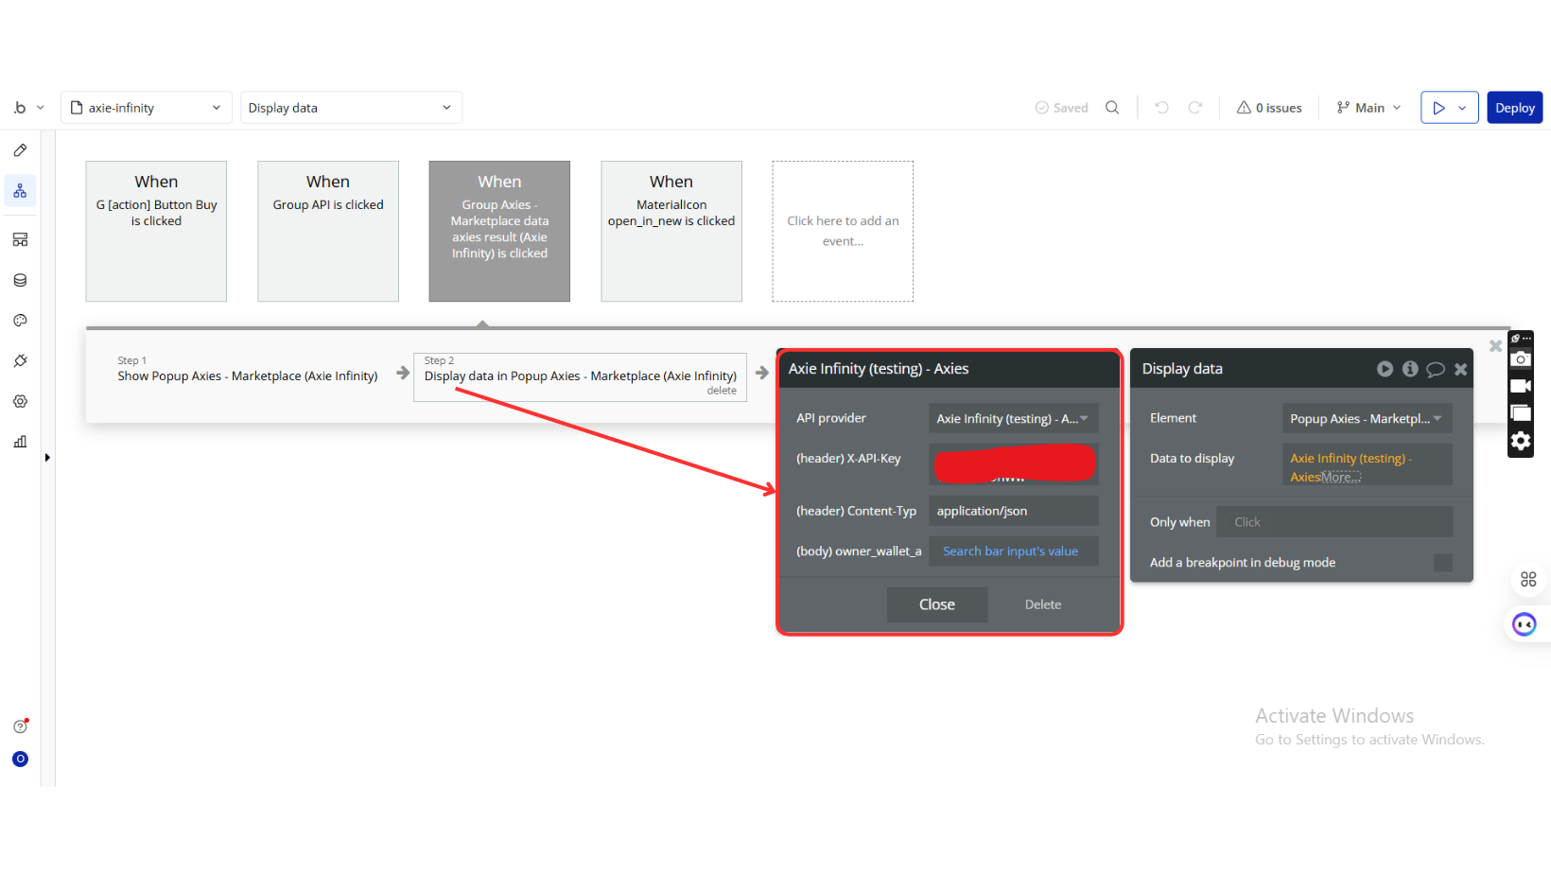
Task: Select Step 2 Display data in Popup
Action: 580,376
